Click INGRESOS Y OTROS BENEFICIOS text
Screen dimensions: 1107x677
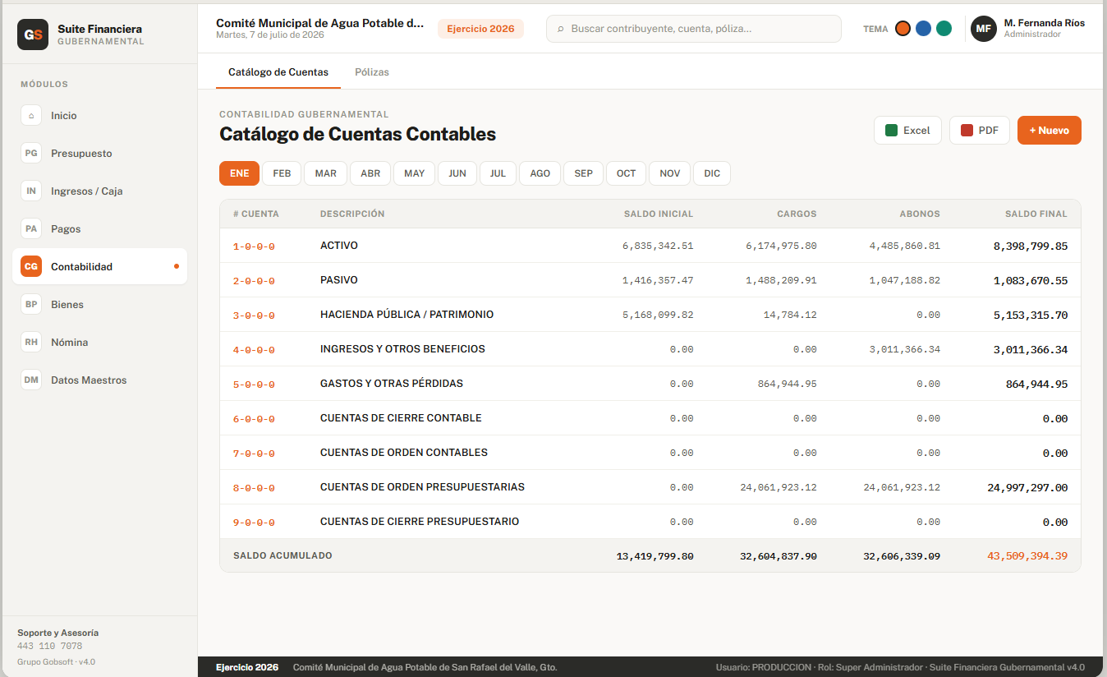(x=402, y=349)
